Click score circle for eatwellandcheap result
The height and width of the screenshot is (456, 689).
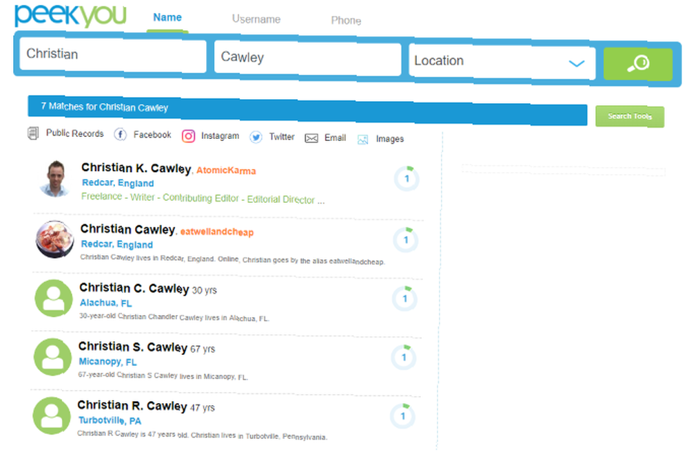coord(406,240)
